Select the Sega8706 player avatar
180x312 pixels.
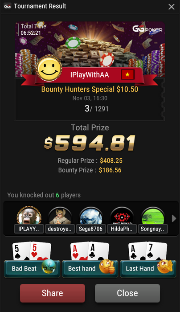[x=91, y=217]
